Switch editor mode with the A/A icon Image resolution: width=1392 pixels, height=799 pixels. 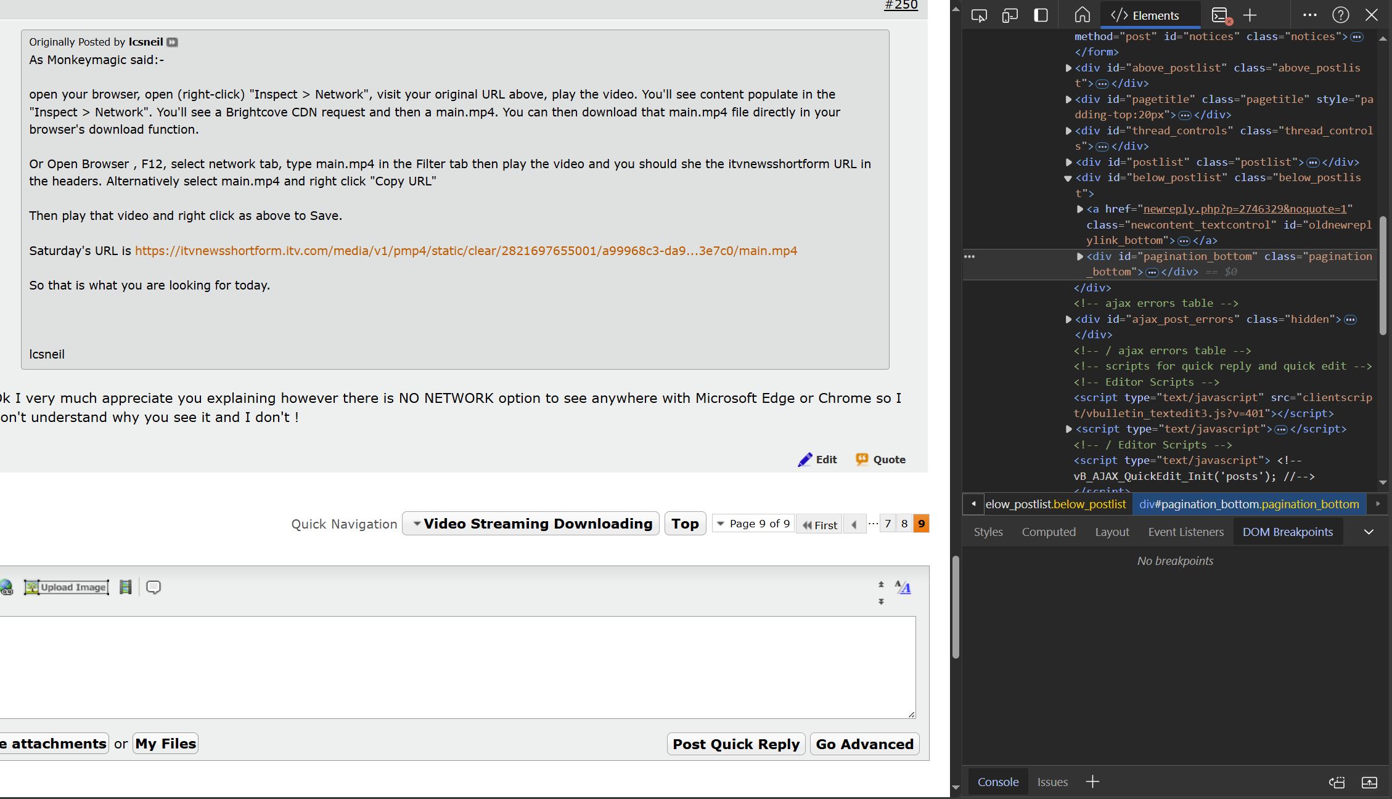[x=903, y=587]
